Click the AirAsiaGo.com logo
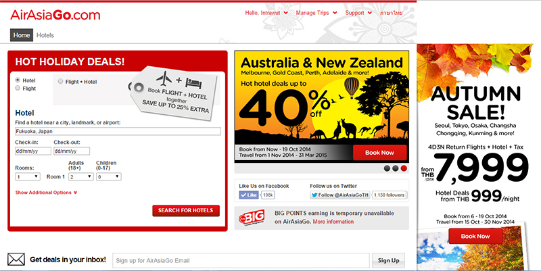 pyautogui.click(x=54, y=14)
